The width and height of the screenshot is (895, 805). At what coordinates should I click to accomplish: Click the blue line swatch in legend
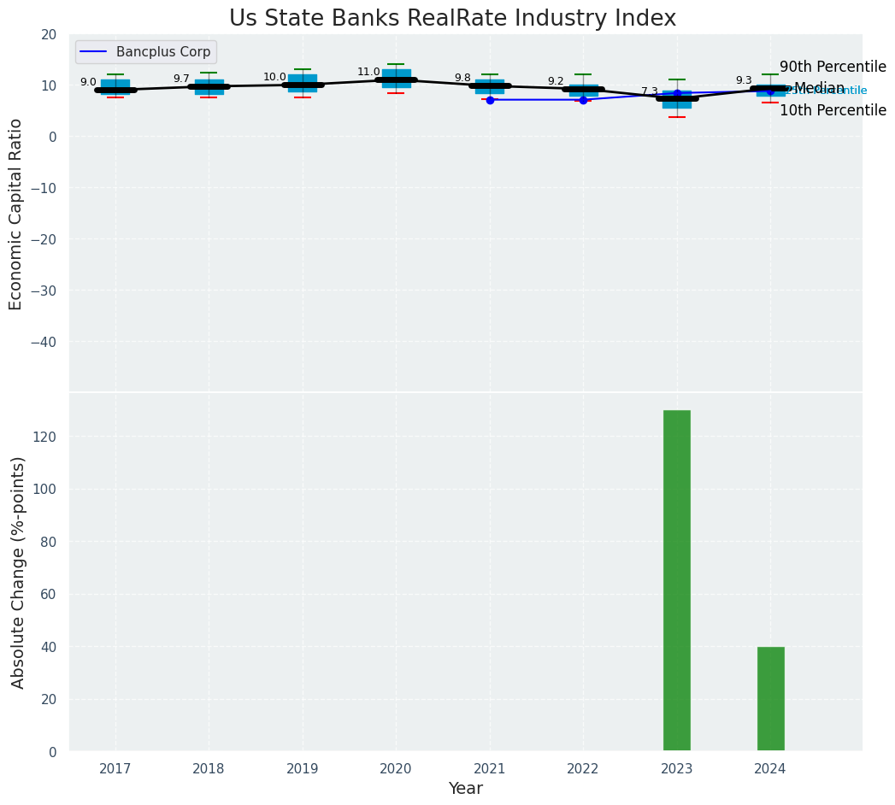(92, 53)
